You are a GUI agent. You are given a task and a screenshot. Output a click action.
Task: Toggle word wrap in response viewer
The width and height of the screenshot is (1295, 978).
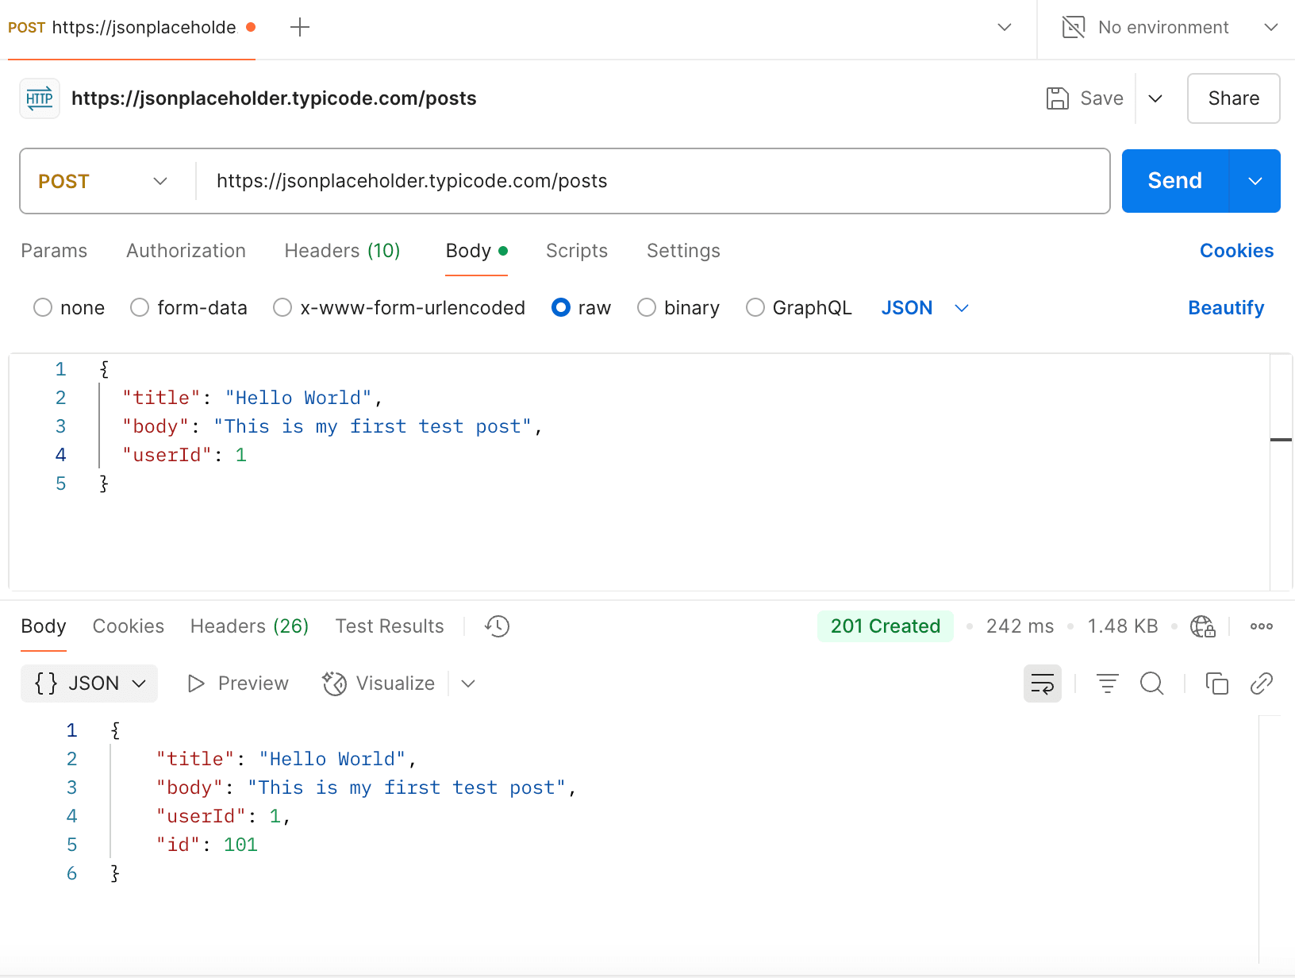click(1042, 683)
